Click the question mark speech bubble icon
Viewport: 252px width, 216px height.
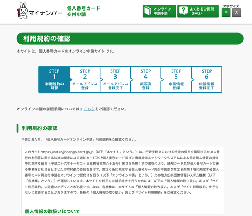click(183, 11)
